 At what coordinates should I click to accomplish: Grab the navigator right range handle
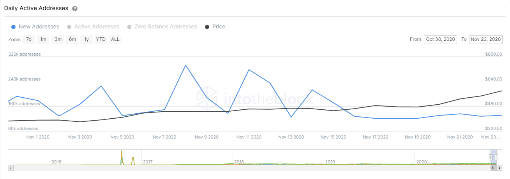pos(496,157)
